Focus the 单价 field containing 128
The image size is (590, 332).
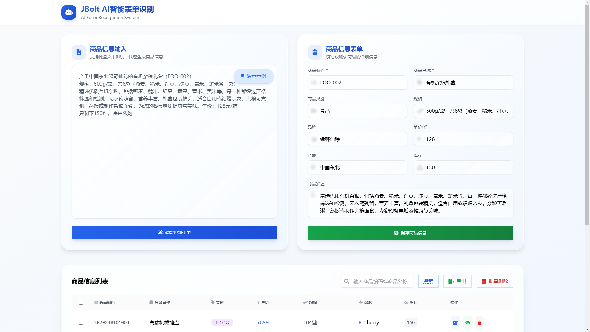click(463, 139)
